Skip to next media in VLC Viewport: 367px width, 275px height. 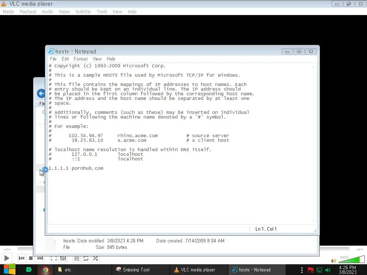(x=40, y=258)
